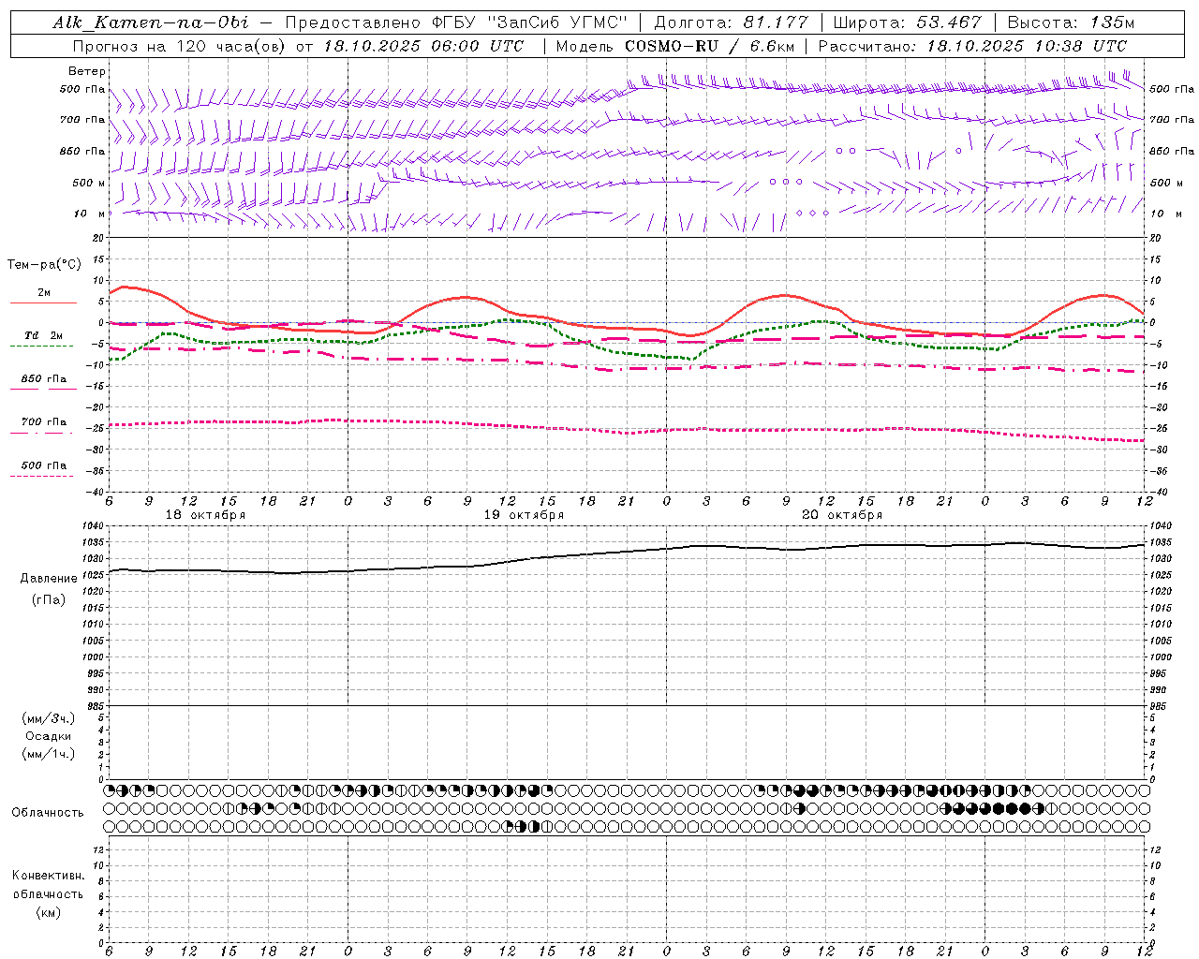Viewport: 1199px width, 959px height.
Task: Click the '10 м' wind level label on left axis
Action: 89,214
